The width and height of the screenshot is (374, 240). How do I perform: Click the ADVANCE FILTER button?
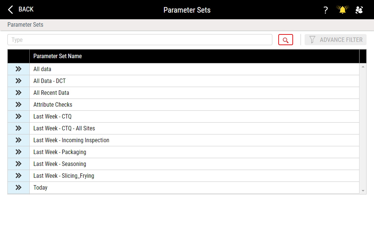(x=335, y=40)
